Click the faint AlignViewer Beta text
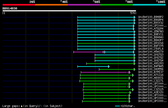This screenshot has height=108, width=168. [x=120, y=9]
